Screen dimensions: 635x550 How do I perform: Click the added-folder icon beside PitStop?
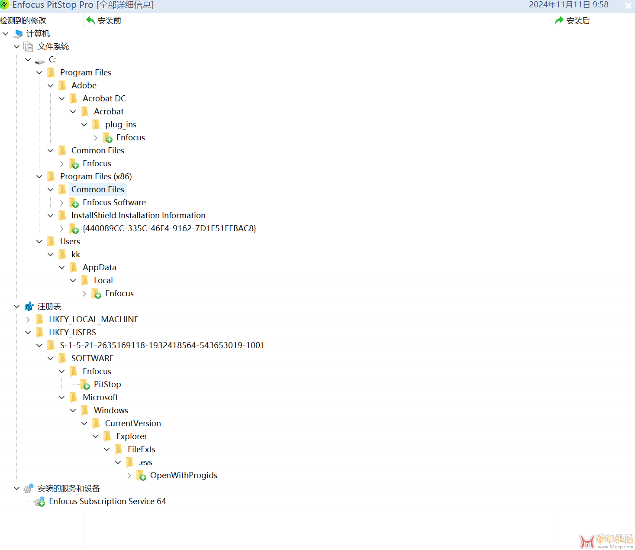(x=85, y=385)
